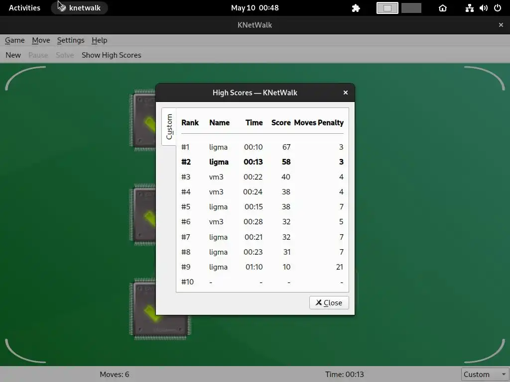510x382 pixels.
Task: Open the Settings menu
Action: coord(71,40)
